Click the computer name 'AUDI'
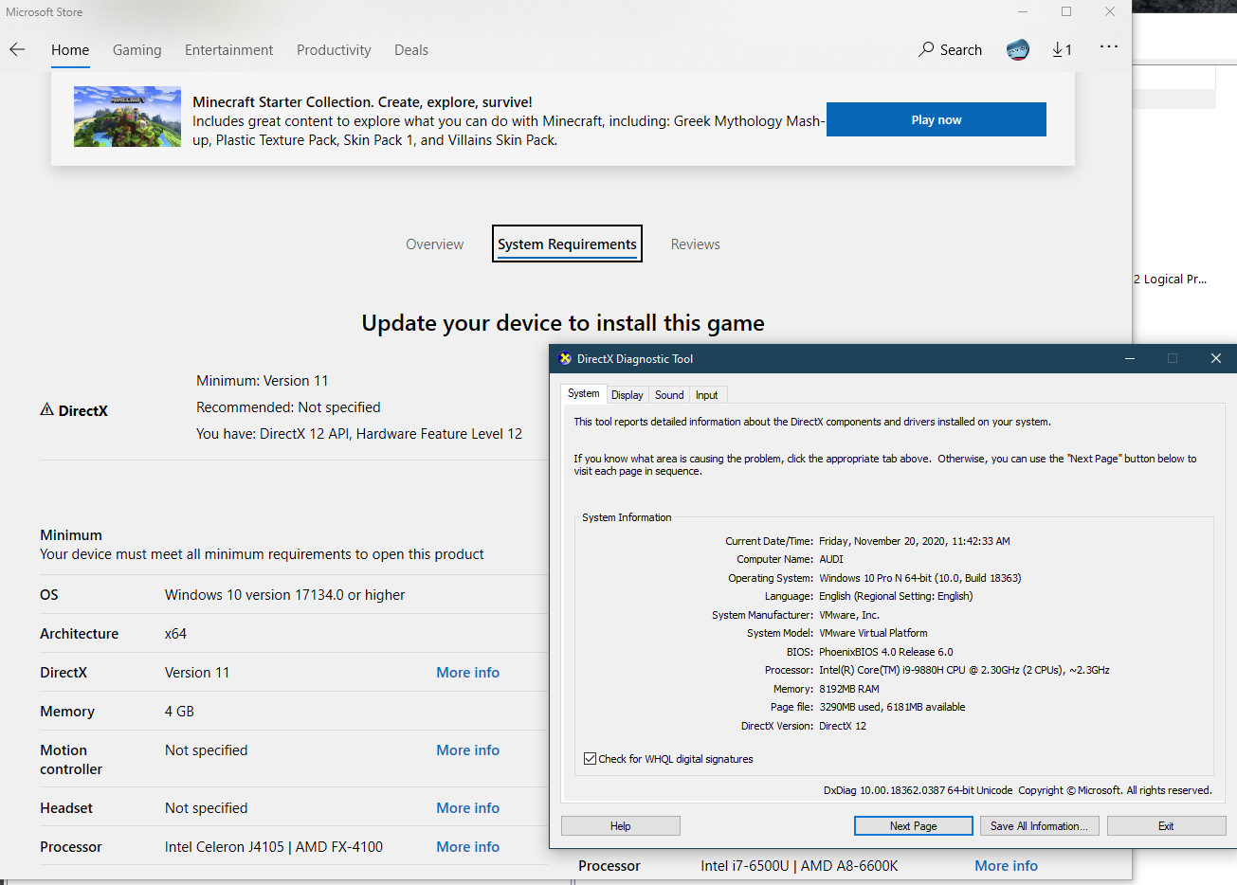Image resolution: width=1237 pixels, height=885 pixels. [831, 559]
